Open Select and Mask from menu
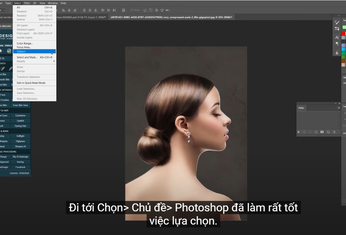Viewport: 346px width, 235px height. [27, 57]
